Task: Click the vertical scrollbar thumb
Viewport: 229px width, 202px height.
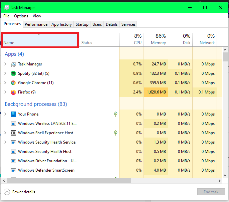Action: [x=225, y=57]
